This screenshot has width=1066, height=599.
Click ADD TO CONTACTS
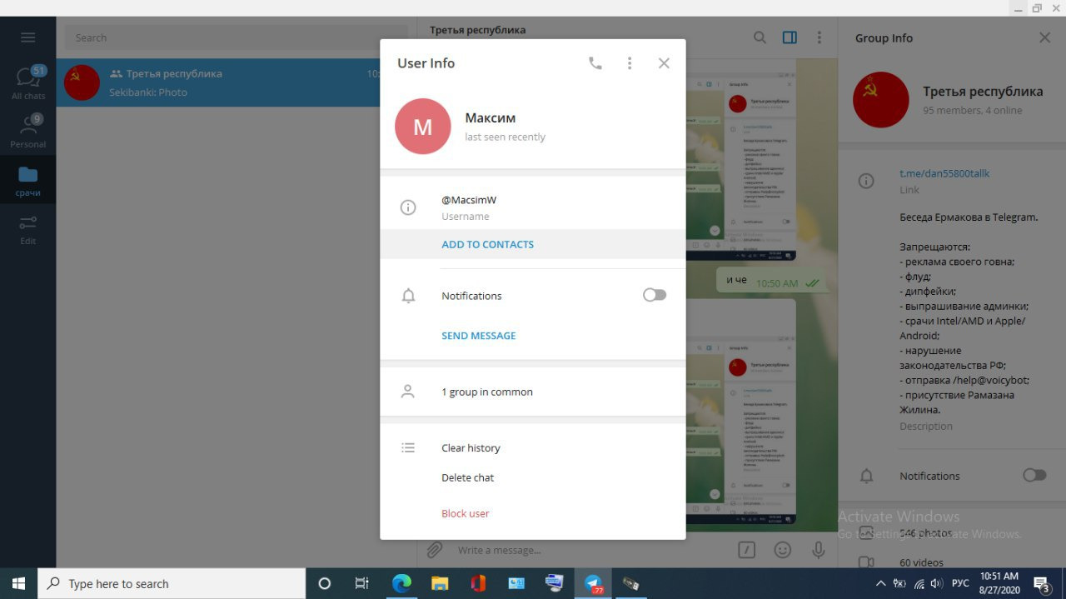[487, 244]
